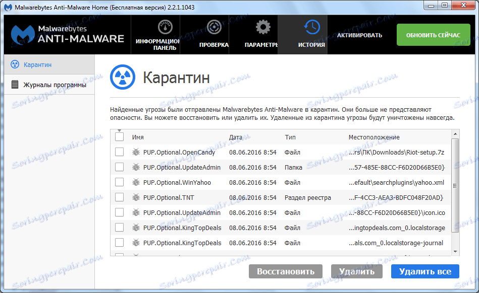
Task: Click the window title bar Malwarebytes icon
Action: tap(8, 8)
